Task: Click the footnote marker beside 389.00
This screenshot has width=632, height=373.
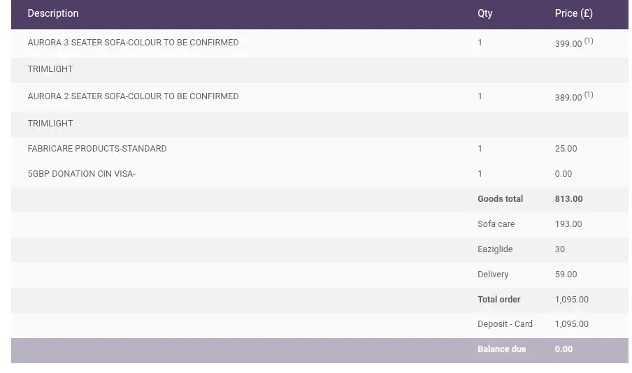Action: point(589,95)
